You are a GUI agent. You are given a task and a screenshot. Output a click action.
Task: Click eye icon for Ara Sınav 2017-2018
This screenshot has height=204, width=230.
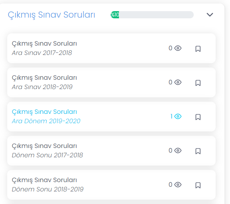178,48
